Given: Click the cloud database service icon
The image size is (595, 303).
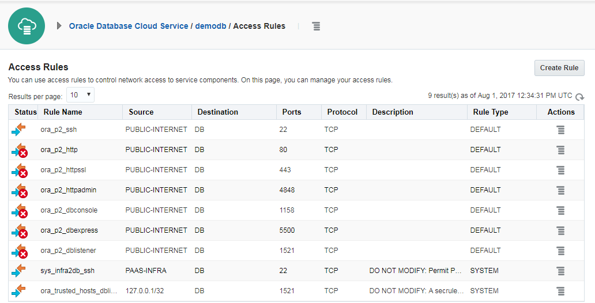Looking at the screenshot, I should coord(27,26).
